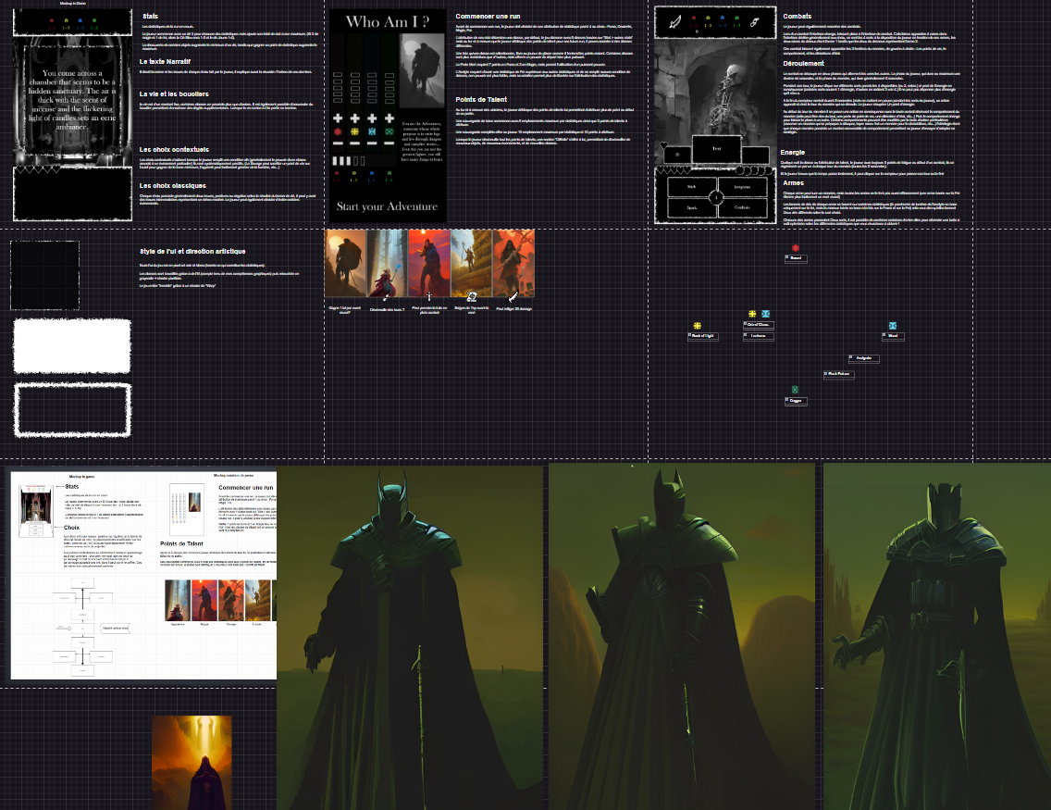Click the minus below the yellow stat emblem
The image size is (1051, 810).
tap(356, 143)
